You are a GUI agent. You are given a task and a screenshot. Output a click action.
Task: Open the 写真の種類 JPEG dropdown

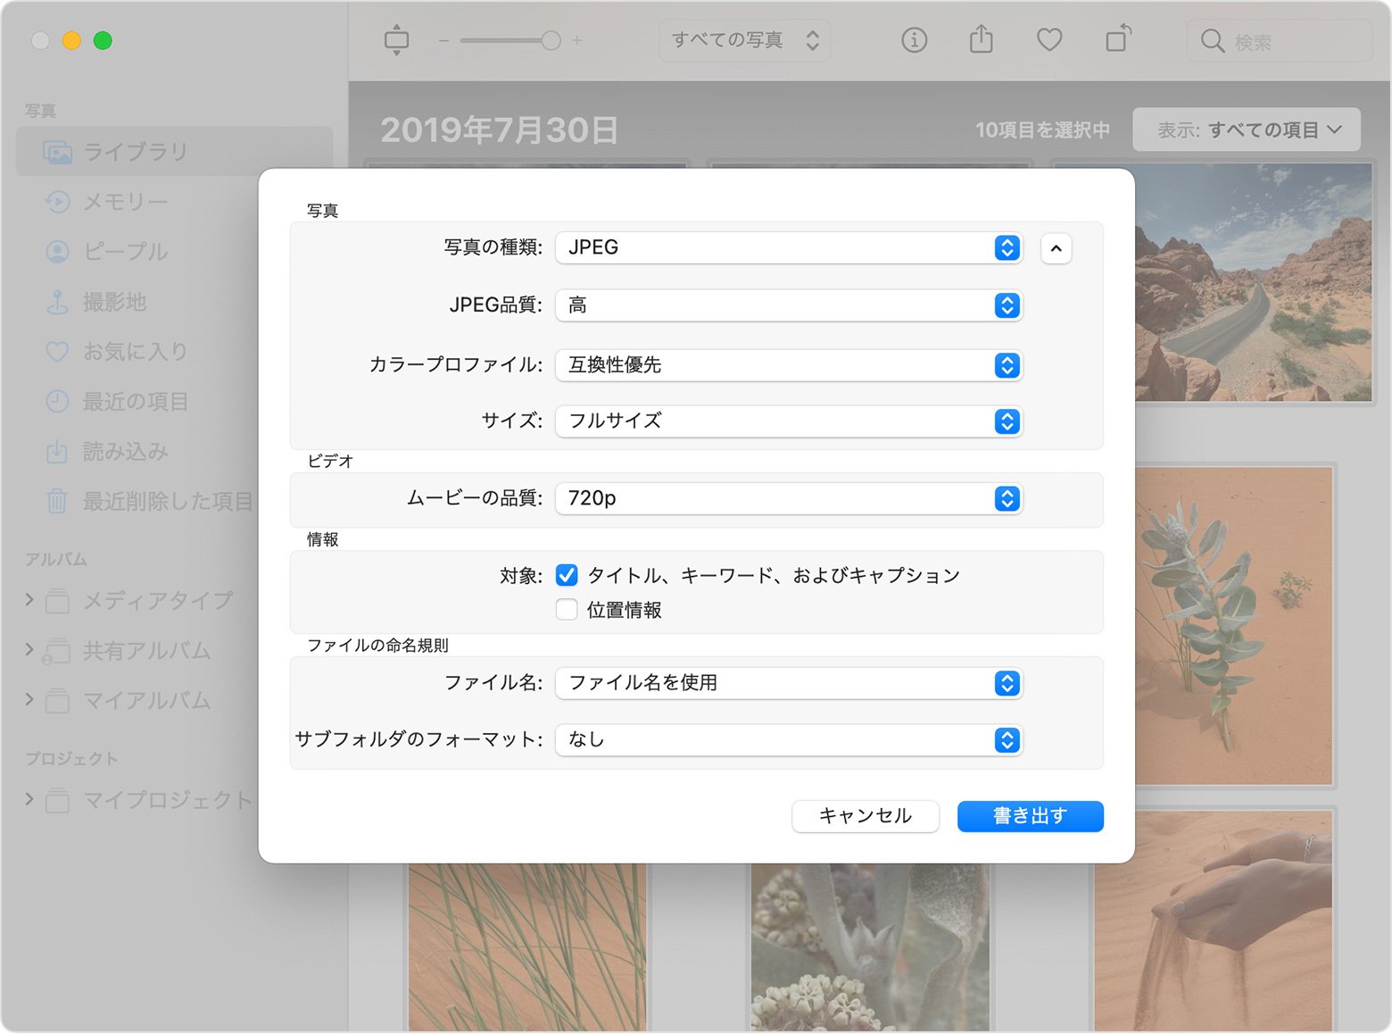pyautogui.click(x=788, y=247)
